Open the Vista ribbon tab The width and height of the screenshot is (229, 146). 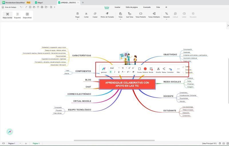tap(158, 7)
